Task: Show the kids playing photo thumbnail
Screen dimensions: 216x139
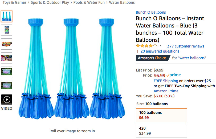Action: [x=7, y=58]
